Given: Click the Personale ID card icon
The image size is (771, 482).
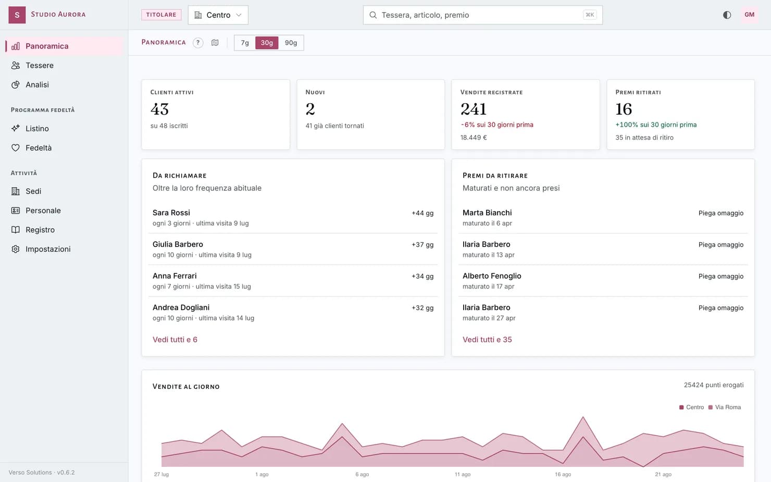Looking at the screenshot, I should pyautogui.click(x=16, y=211).
